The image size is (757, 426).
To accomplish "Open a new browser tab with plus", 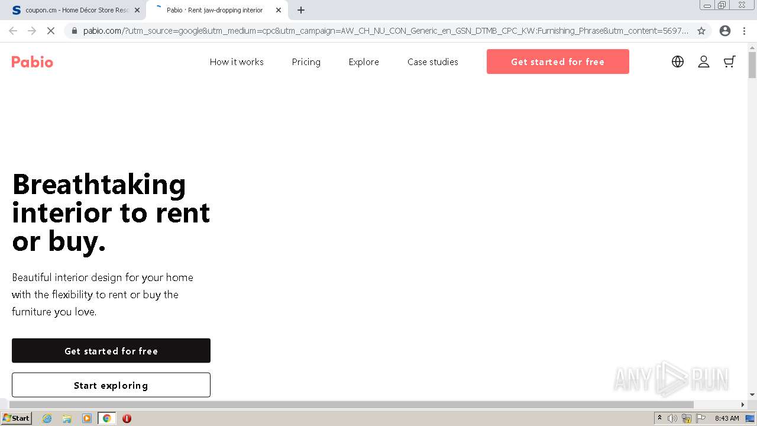I will pos(301,10).
